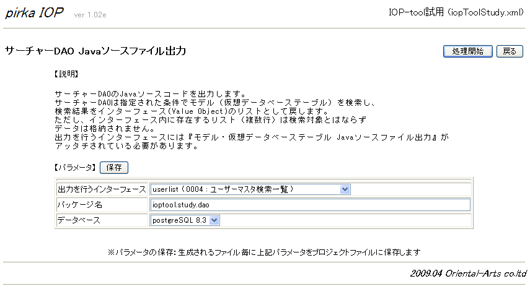
Task: Select the iopToolStudy.xml project title text
Action: (456, 13)
